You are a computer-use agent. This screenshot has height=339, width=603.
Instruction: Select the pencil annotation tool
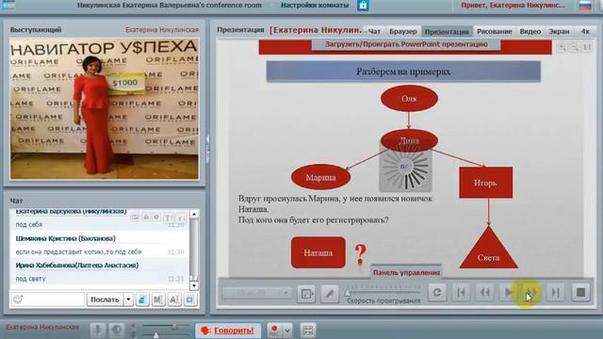pyautogui.click(x=330, y=294)
